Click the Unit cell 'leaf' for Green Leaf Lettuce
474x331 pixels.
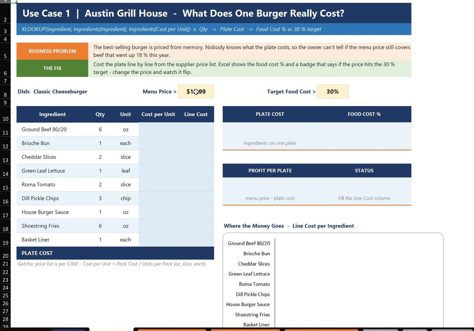click(126, 171)
